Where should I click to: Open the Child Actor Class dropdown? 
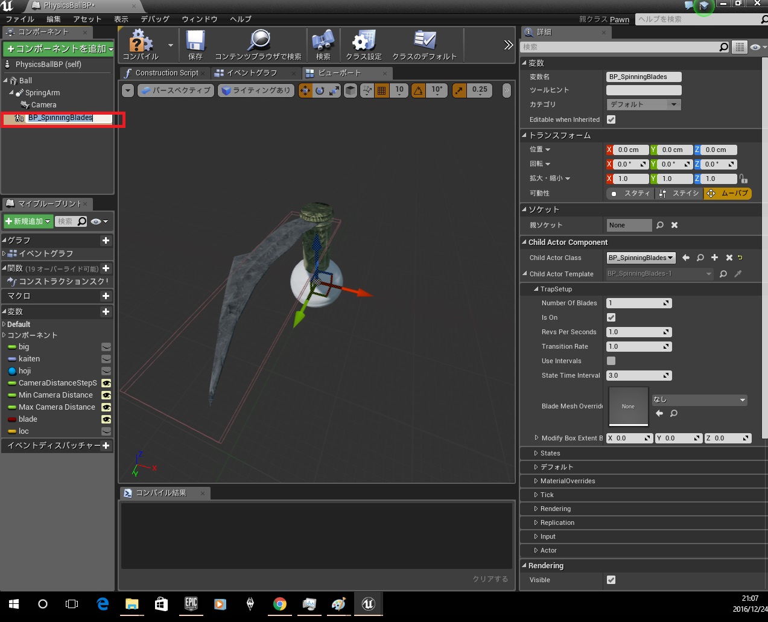tap(641, 258)
